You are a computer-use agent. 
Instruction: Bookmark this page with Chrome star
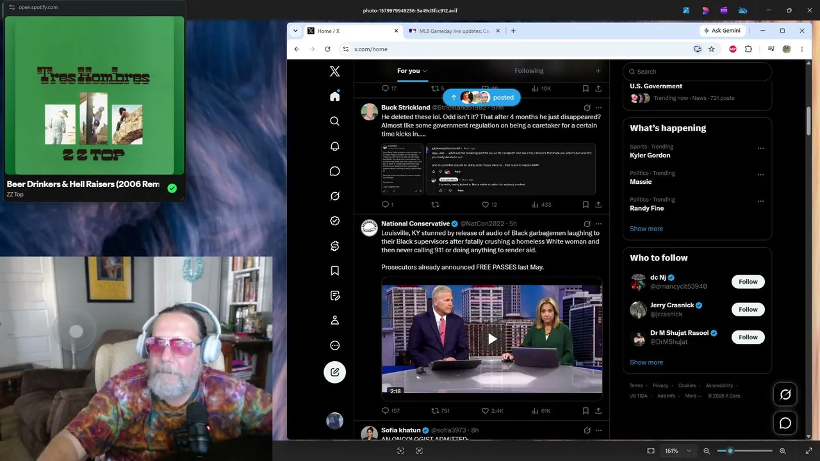click(x=711, y=49)
